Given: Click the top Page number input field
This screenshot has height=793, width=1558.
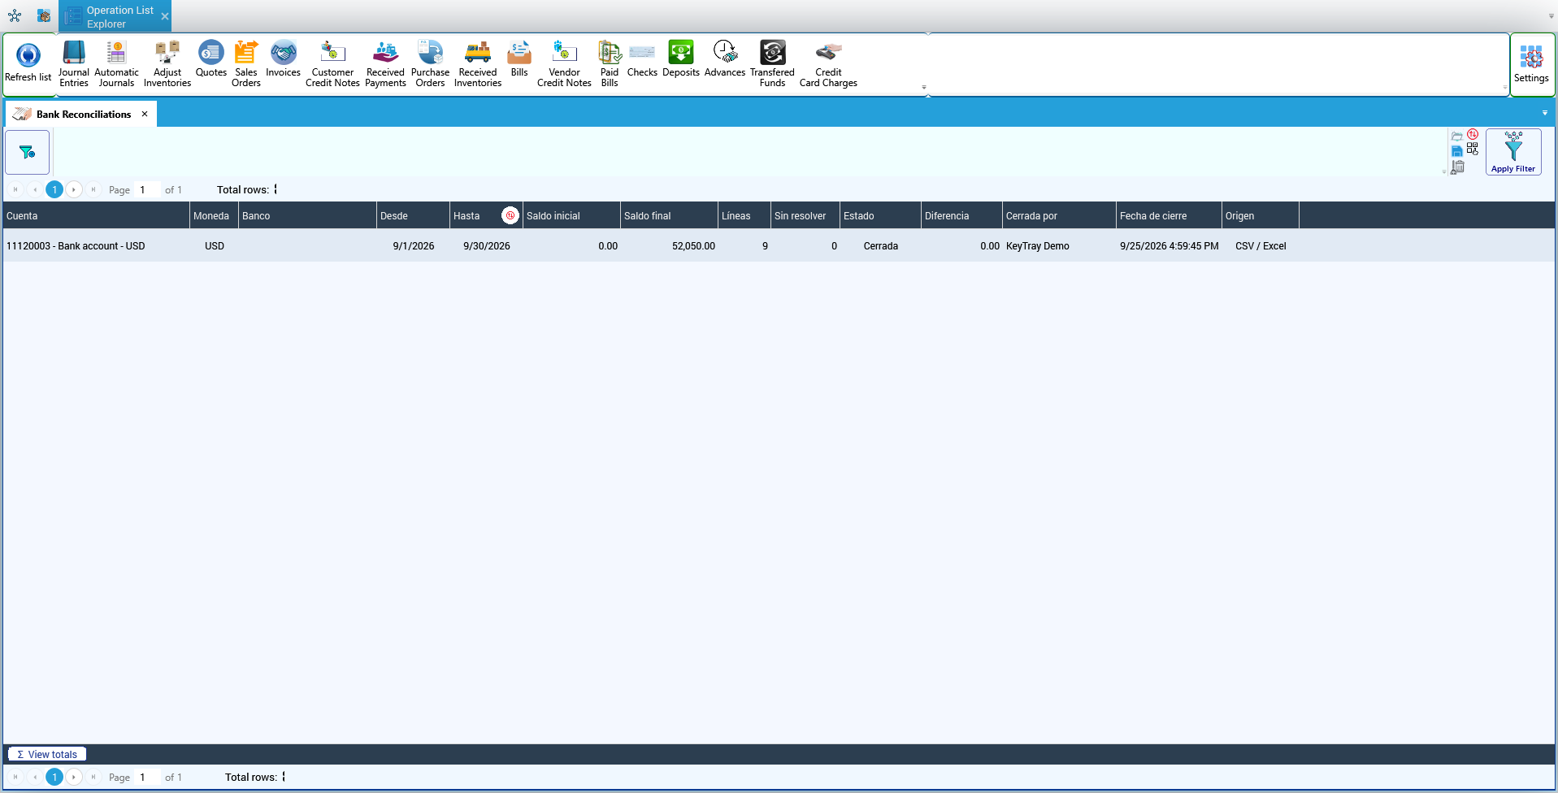Looking at the screenshot, I should 148,189.
